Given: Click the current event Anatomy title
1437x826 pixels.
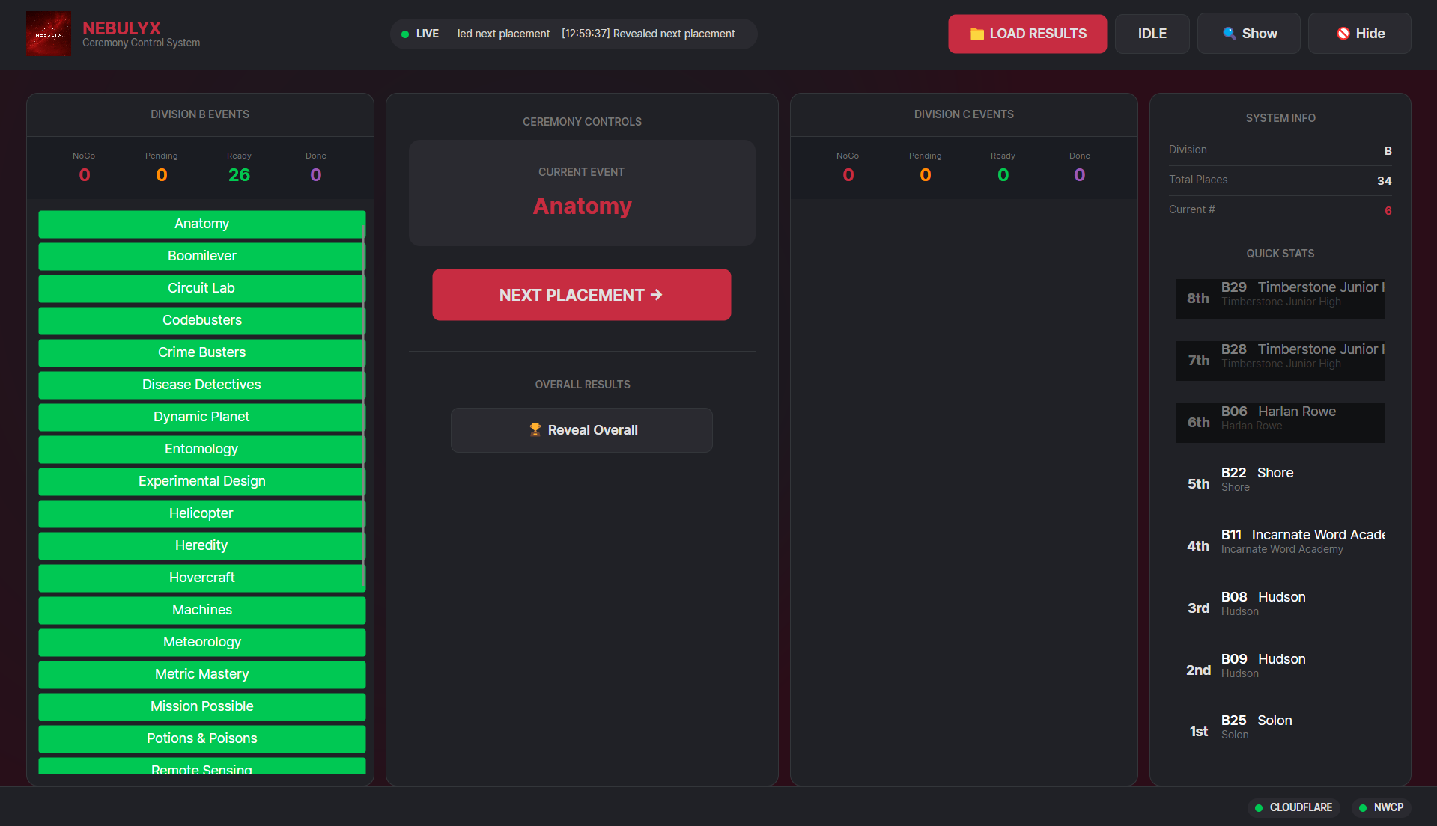Looking at the screenshot, I should 582,206.
